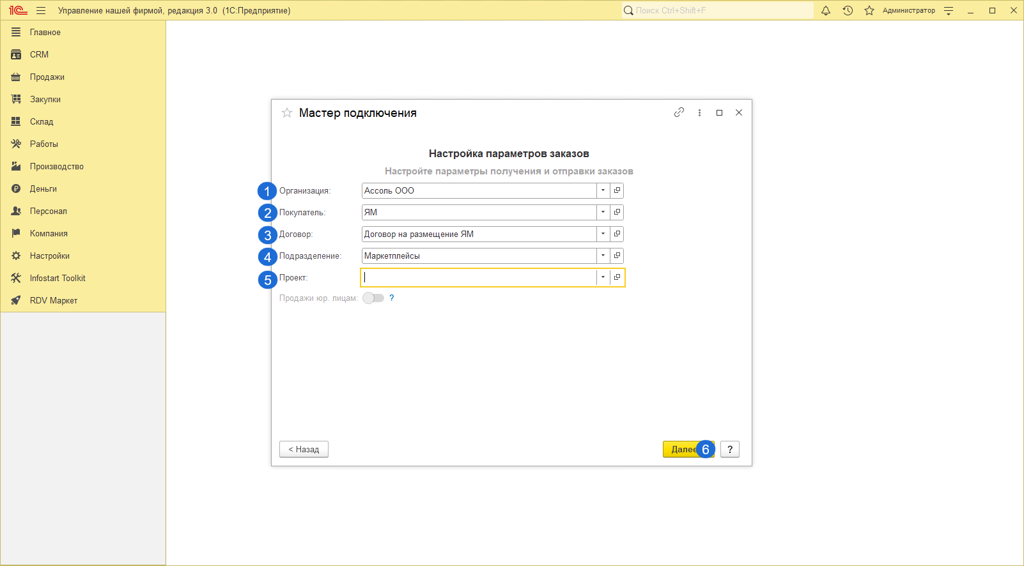The width and height of the screenshot is (1024, 566).
Task: Click the heading Настройка параметров заказов
Action: pyautogui.click(x=509, y=153)
